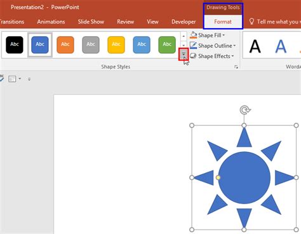Apply the blue WordArt A style
This screenshot has height=234, width=301.
coord(281,46)
